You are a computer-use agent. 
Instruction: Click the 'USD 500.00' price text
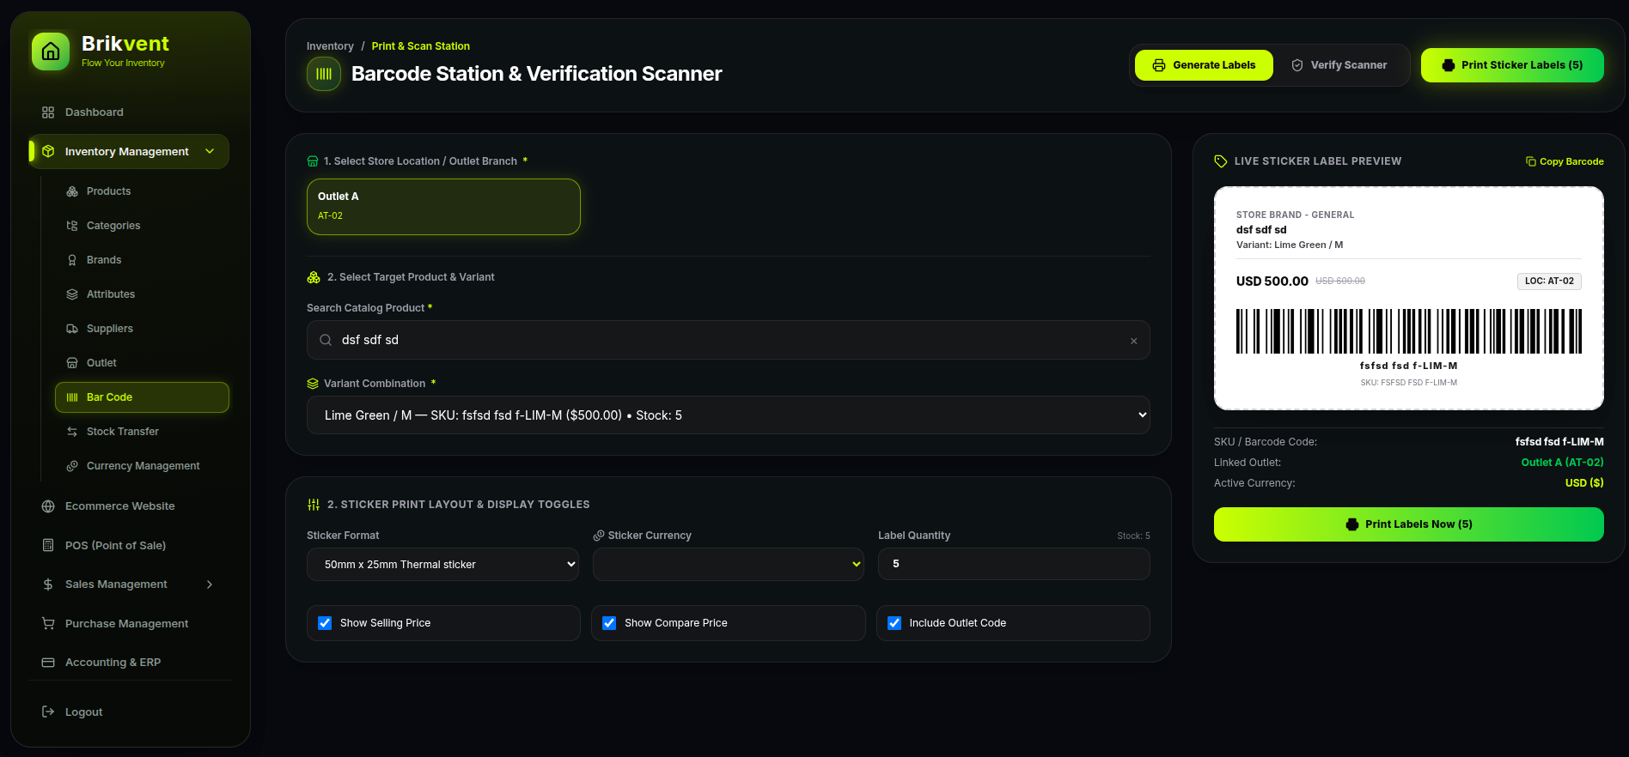pyautogui.click(x=1272, y=282)
